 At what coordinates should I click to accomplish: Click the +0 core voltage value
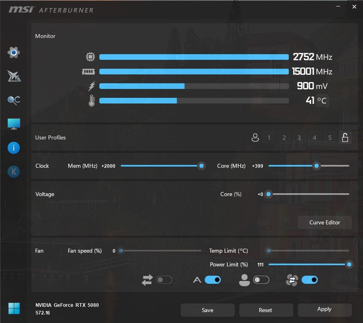pyautogui.click(x=260, y=194)
